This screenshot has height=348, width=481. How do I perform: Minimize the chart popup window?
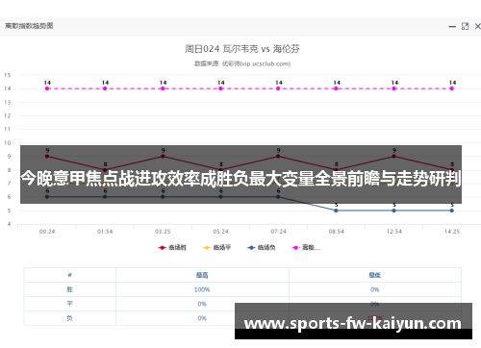point(452,27)
